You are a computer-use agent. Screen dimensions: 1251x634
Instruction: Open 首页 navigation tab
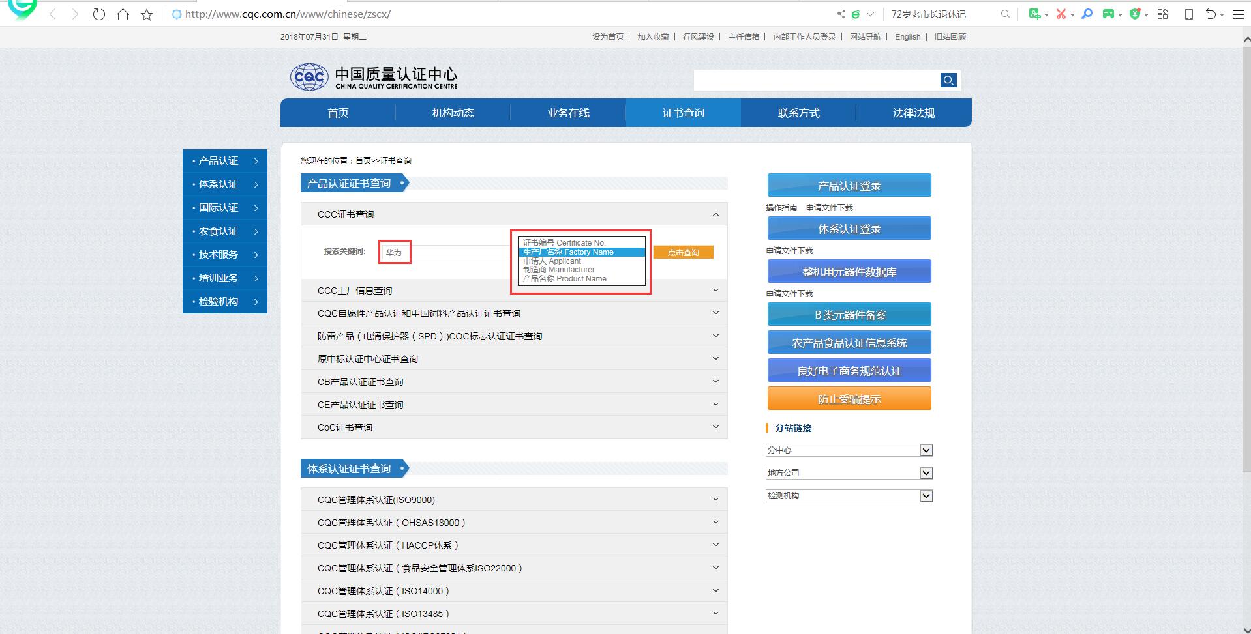pos(338,113)
